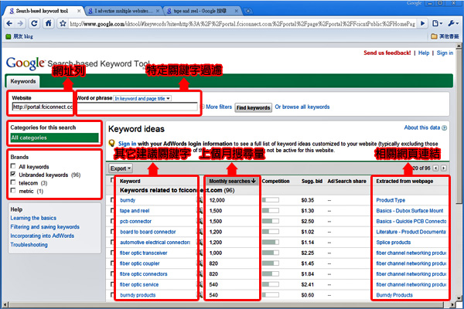Screen dimensions: 464x309
Task: Tick the checkbox for burndy row
Action: (112, 200)
